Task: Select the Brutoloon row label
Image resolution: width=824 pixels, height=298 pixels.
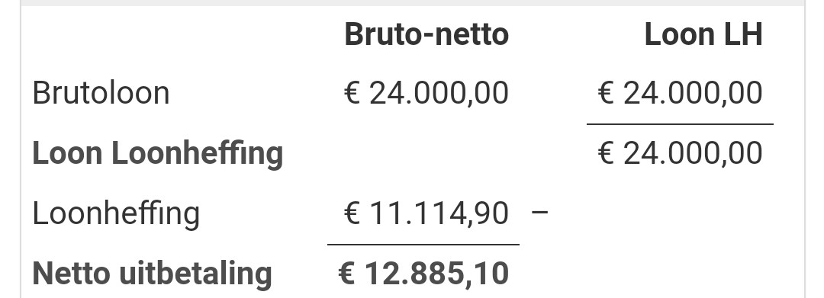Action: tap(101, 94)
